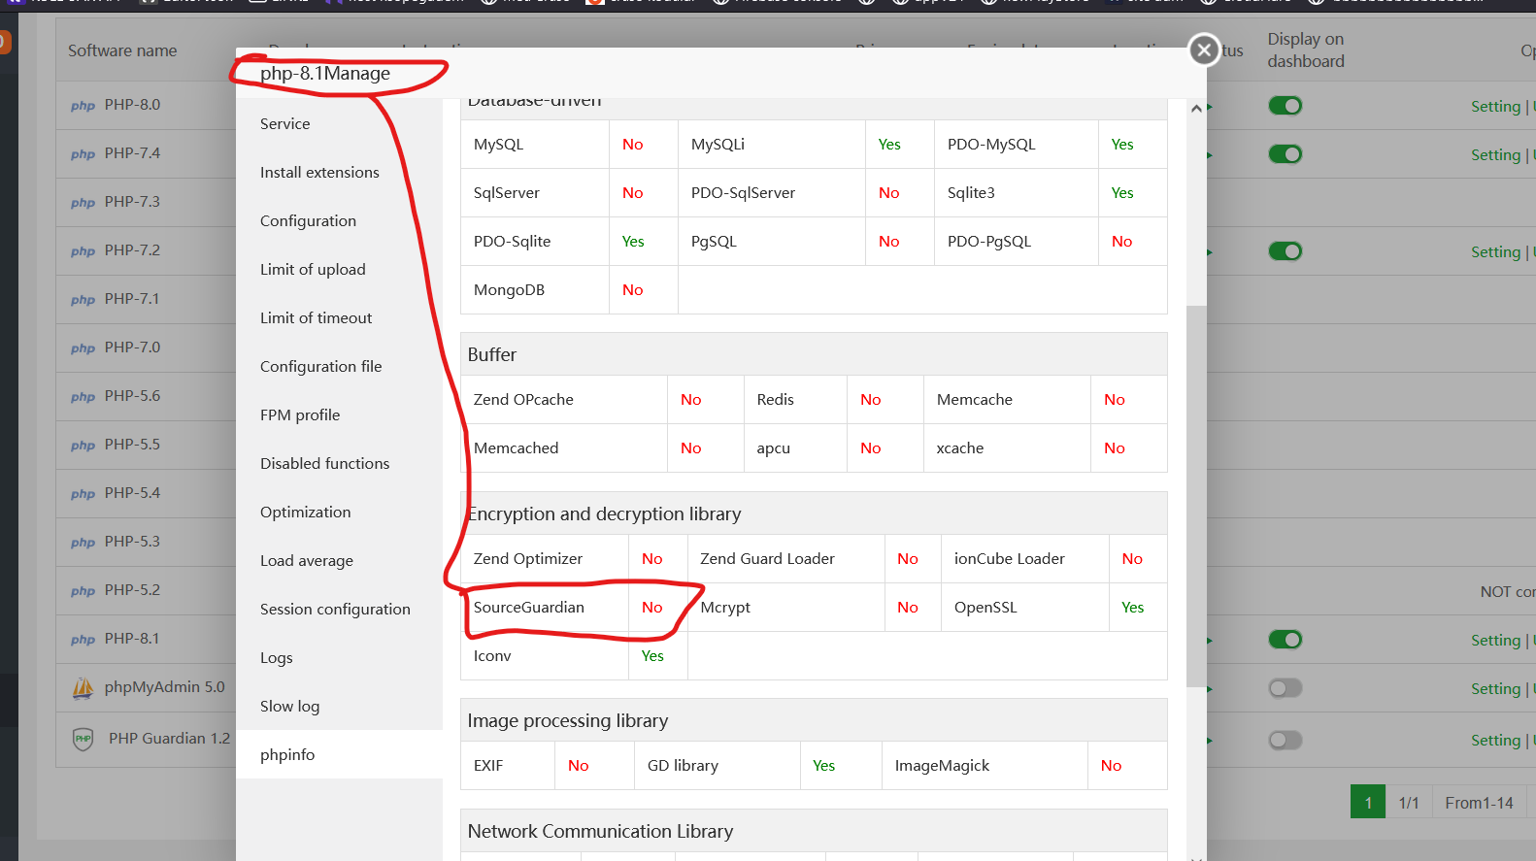
Task: Click the SourceGuardian cell
Action: point(545,607)
